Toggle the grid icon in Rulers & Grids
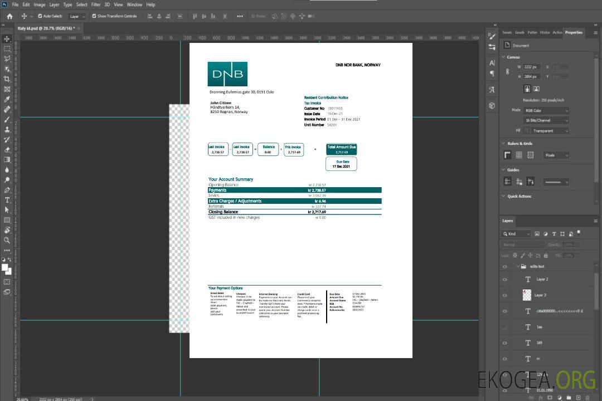This screenshot has width=602, height=401. [x=519, y=155]
